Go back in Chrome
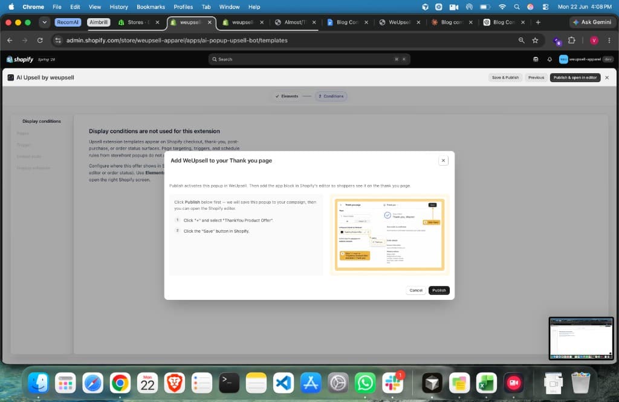Viewport: 619px width, 402px height. (10, 41)
